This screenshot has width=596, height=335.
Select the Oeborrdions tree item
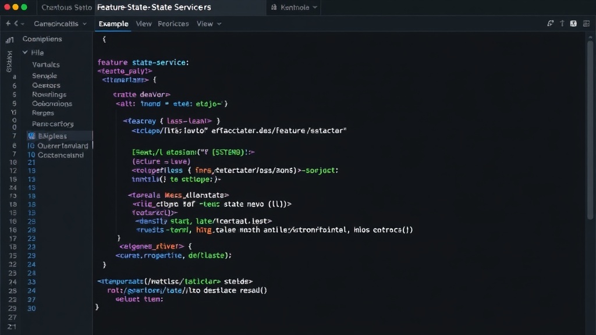click(52, 104)
